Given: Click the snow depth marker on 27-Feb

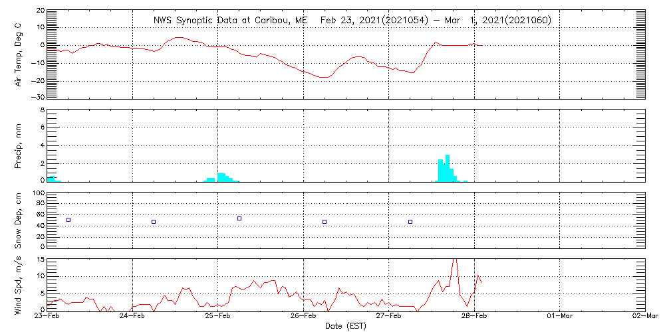Looking at the screenshot, I should (410, 222).
